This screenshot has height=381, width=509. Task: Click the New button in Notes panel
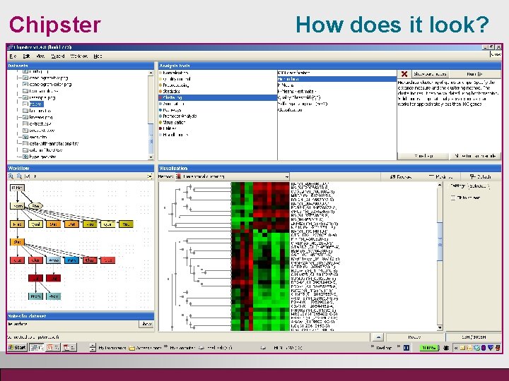click(x=146, y=324)
